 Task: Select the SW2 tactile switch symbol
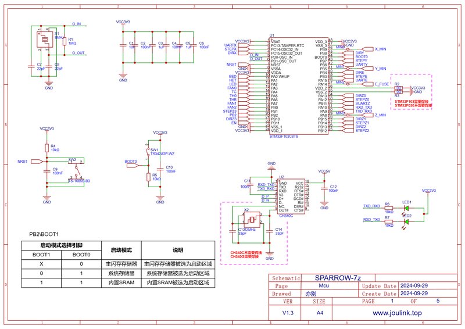(76, 170)
